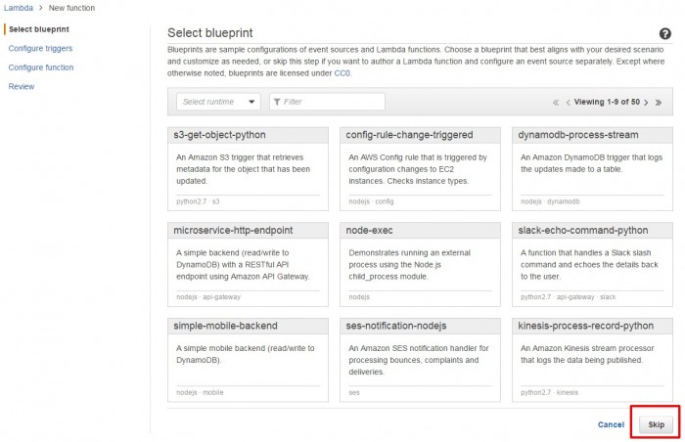685x442 pixels.
Task: Choose the kinesis-process-record-python blueprint
Action: (x=592, y=360)
